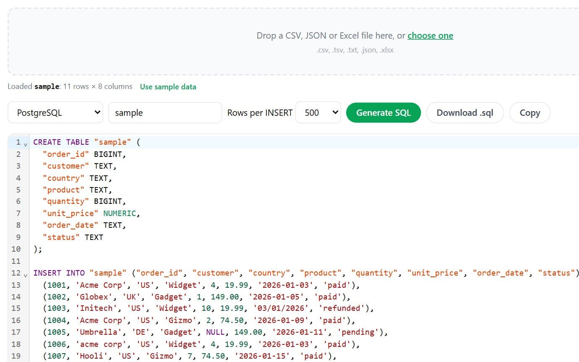Image resolution: width=579 pixels, height=362 pixels.
Task: Click the closing ");" on line 10
Action: point(38,249)
